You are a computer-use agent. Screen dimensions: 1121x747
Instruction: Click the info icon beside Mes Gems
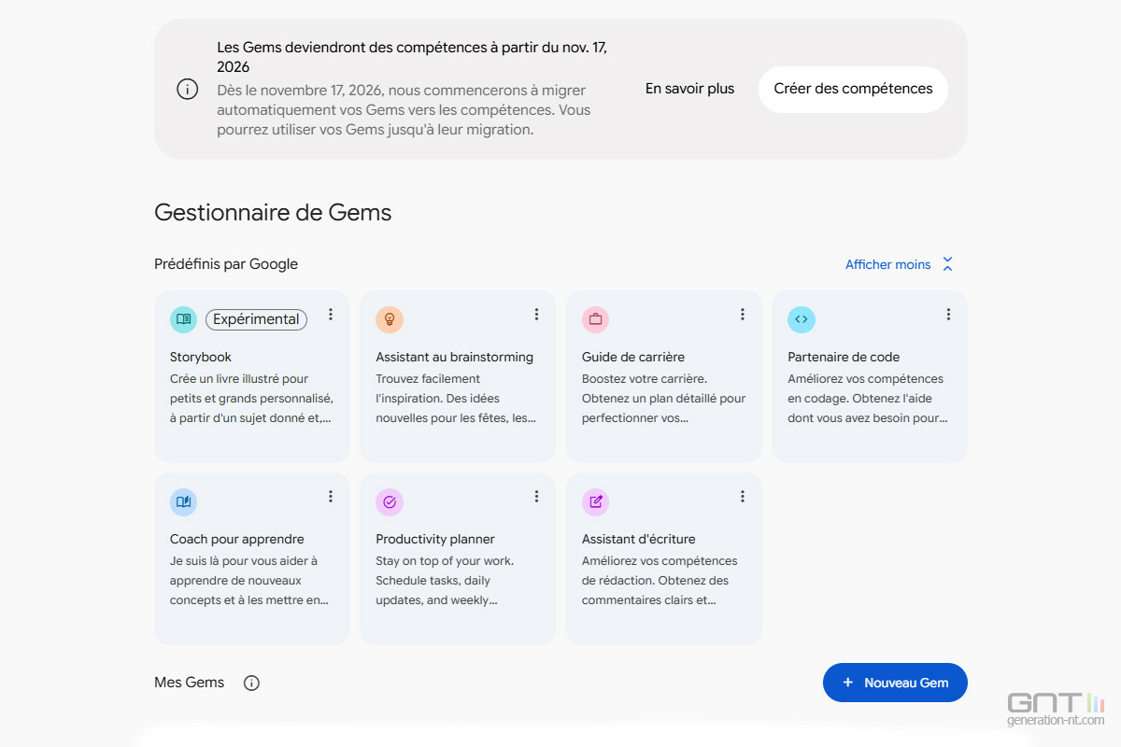pyautogui.click(x=251, y=683)
